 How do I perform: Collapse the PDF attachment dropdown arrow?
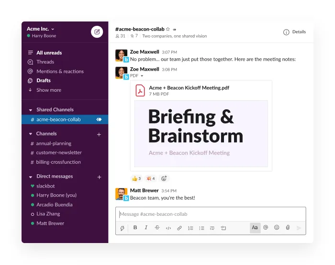[142, 76]
